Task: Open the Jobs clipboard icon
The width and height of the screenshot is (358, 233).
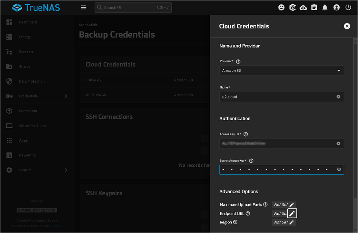Action: 314,8
